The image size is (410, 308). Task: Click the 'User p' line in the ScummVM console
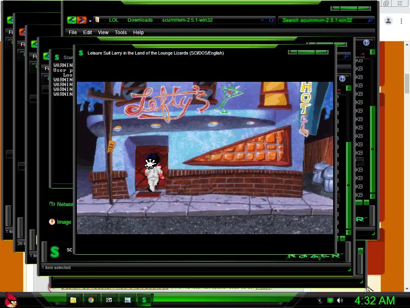[x=63, y=70]
